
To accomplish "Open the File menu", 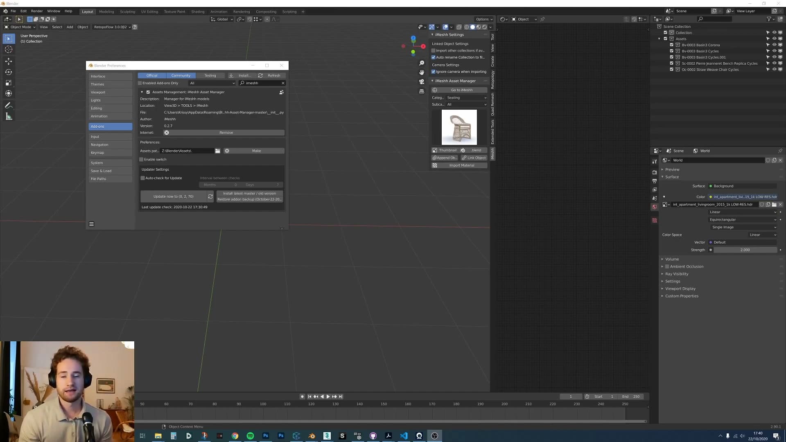I will tap(13, 11).
